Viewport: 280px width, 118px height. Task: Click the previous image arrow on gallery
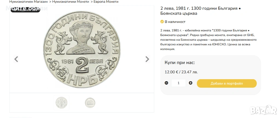[16, 59]
